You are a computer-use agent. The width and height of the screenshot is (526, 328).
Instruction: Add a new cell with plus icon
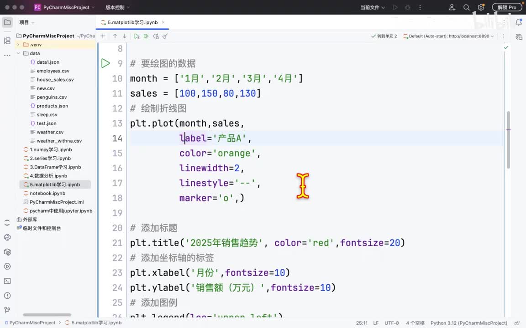pyautogui.click(x=103, y=36)
